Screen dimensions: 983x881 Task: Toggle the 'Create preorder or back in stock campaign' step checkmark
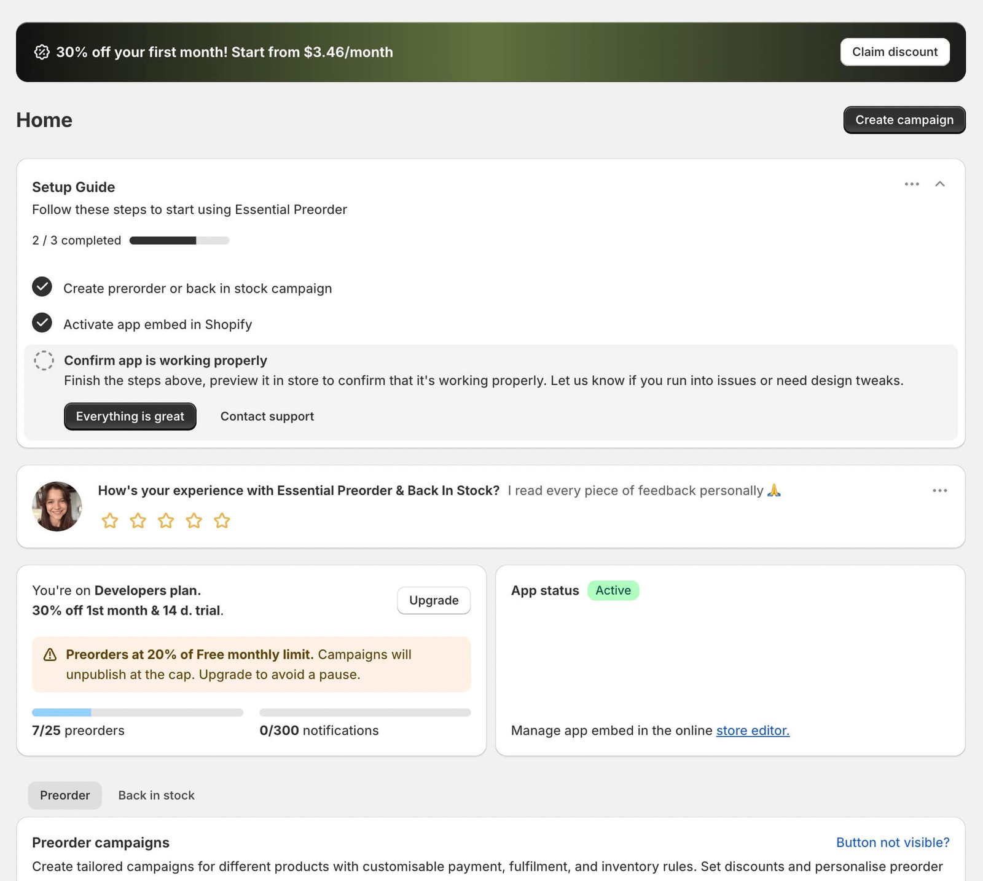[42, 287]
